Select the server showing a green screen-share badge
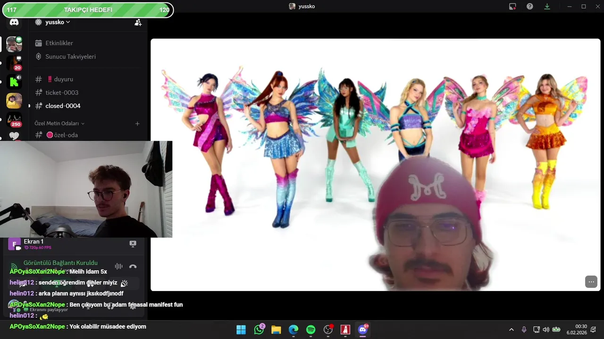 click(14, 44)
